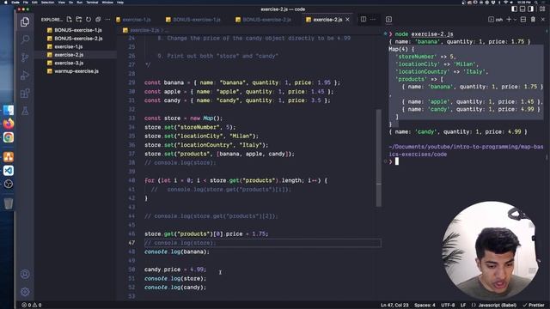The width and height of the screenshot is (550, 309).
Task: Open Explorer more actions ellipsis
Action: coord(107,19)
